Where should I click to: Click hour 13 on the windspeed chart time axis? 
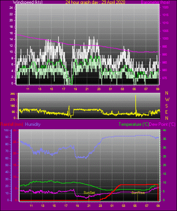40,89
